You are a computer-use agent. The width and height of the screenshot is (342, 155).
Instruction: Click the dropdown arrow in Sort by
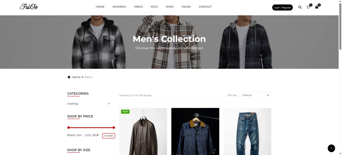tap(268, 95)
